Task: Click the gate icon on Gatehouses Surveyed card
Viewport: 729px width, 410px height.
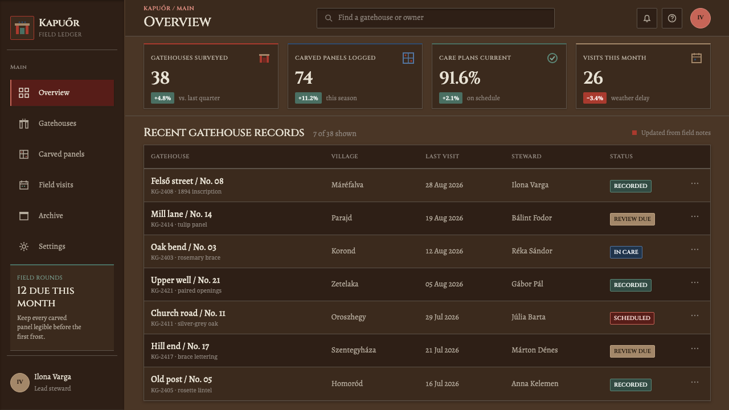Action: (264, 58)
